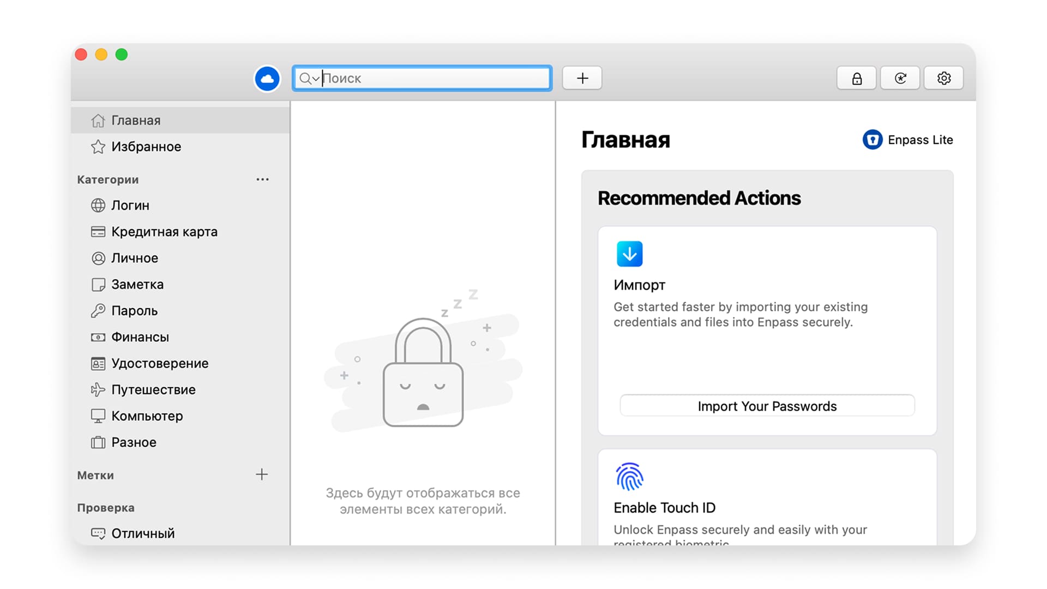Click the lock icon in toolbar
1047x589 pixels.
coord(857,79)
